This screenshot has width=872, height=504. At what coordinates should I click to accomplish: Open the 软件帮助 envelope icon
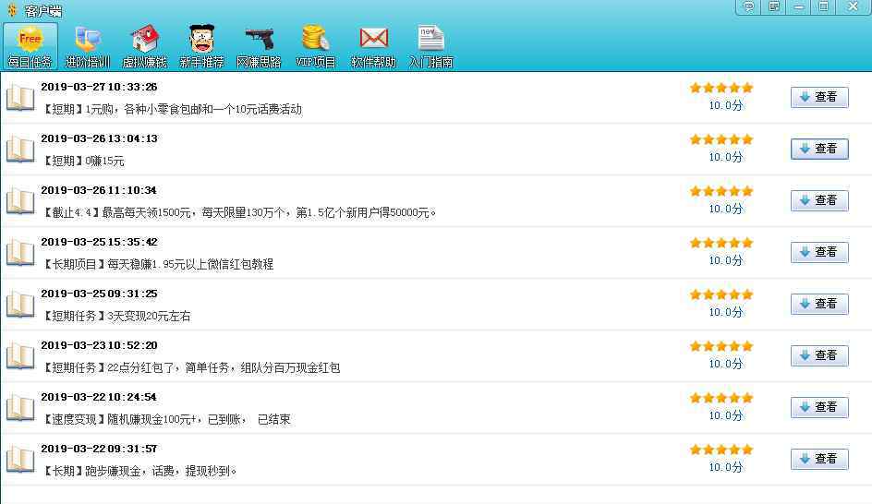pos(373,47)
